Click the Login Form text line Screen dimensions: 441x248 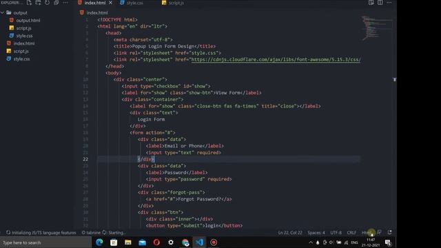click(151, 119)
